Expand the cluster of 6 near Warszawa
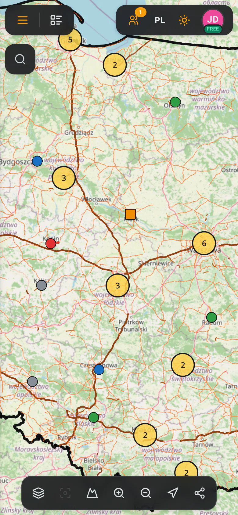Viewport: 238px width, 515px height. [204, 243]
